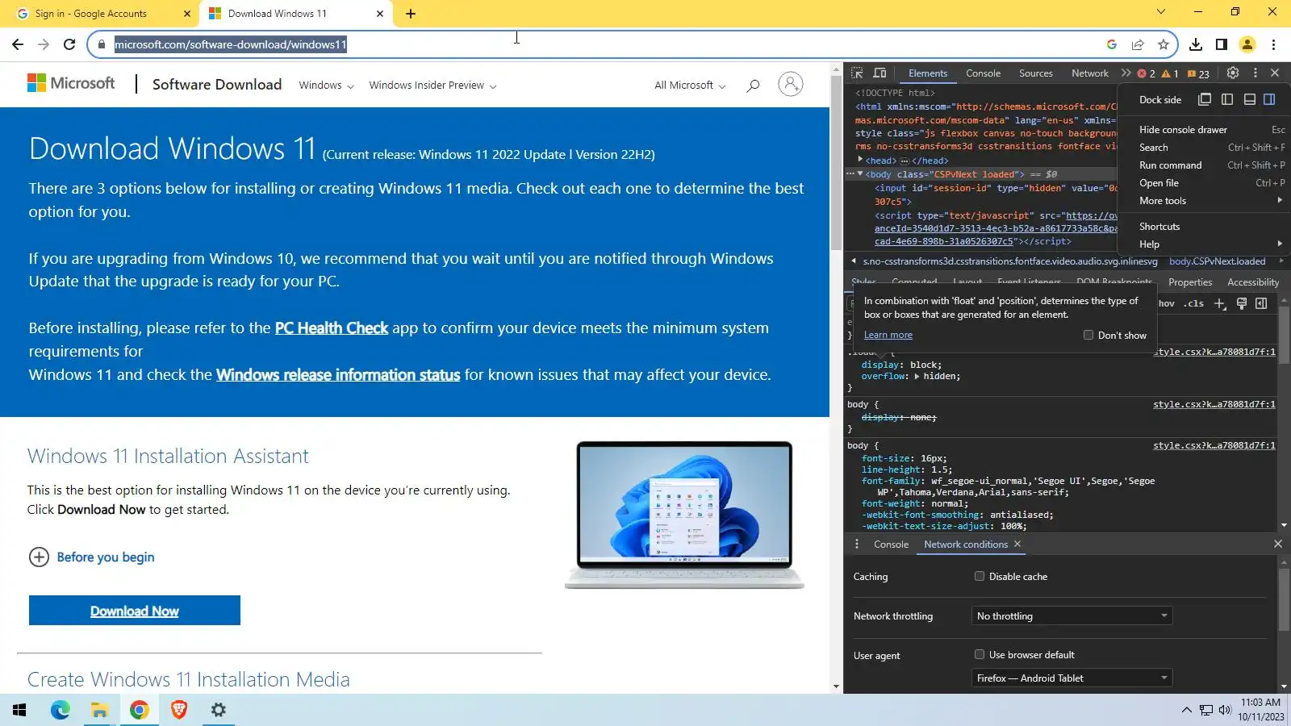This screenshot has height=726, width=1291.
Task: Switch to the Network panel tab
Action: (1090, 73)
